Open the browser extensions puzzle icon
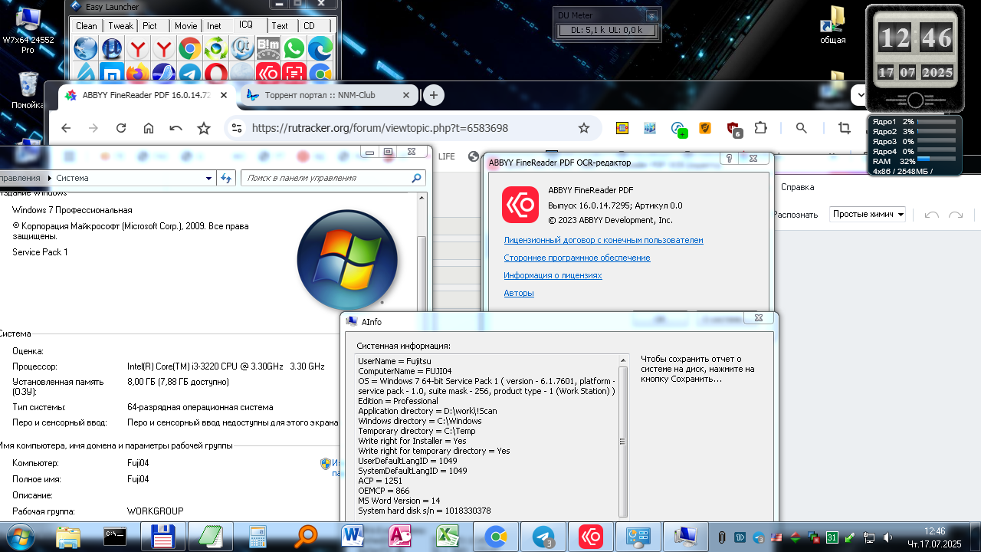The width and height of the screenshot is (981, 552). [x=760, y=128]
